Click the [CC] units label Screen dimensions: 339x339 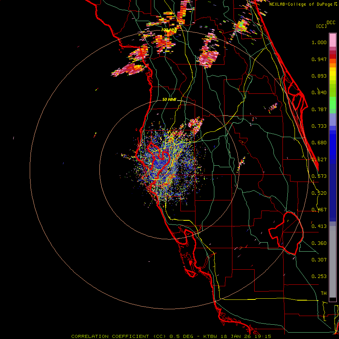[x=321, y=26]
